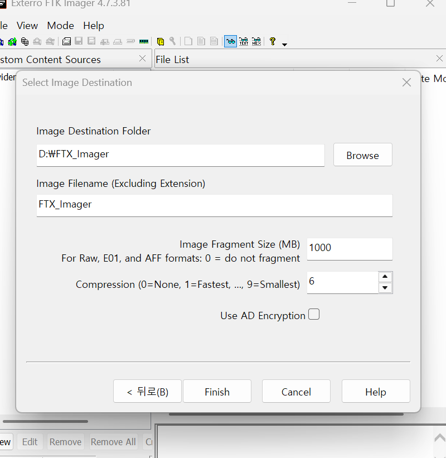
Task: Click the 'Image Destination Folder' label
Action: tap(94, 131)
